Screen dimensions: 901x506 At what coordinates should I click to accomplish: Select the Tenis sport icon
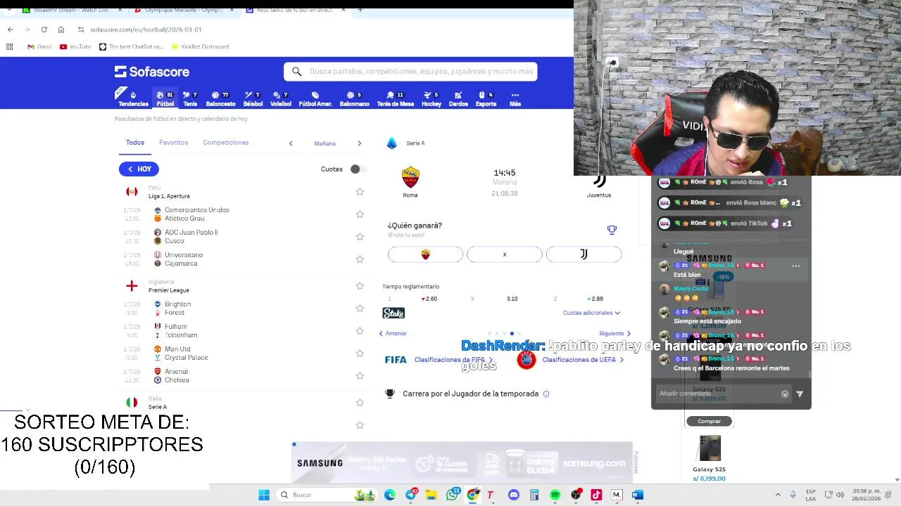coord(190,98)
